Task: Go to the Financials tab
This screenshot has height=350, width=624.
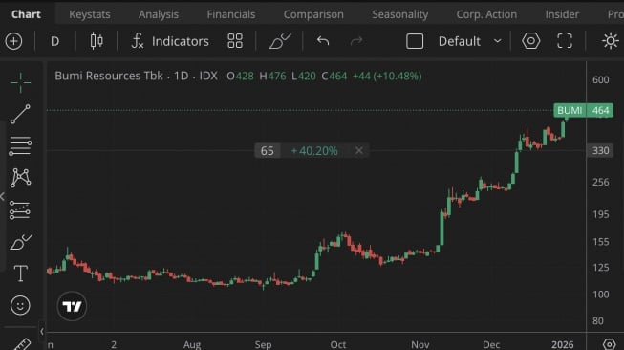Action: click(x=231, y=14)
